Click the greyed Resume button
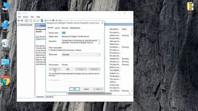The height and width of the screenshot is (111, 198). [x=94, y=69]
